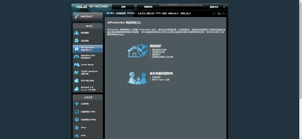Click the SSID link ASUS_5G-2

click(x=185, y=13)
